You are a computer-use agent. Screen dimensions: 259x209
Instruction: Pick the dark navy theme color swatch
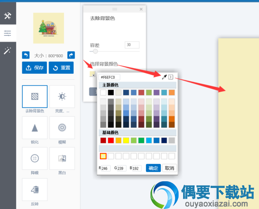pos(126,93)
